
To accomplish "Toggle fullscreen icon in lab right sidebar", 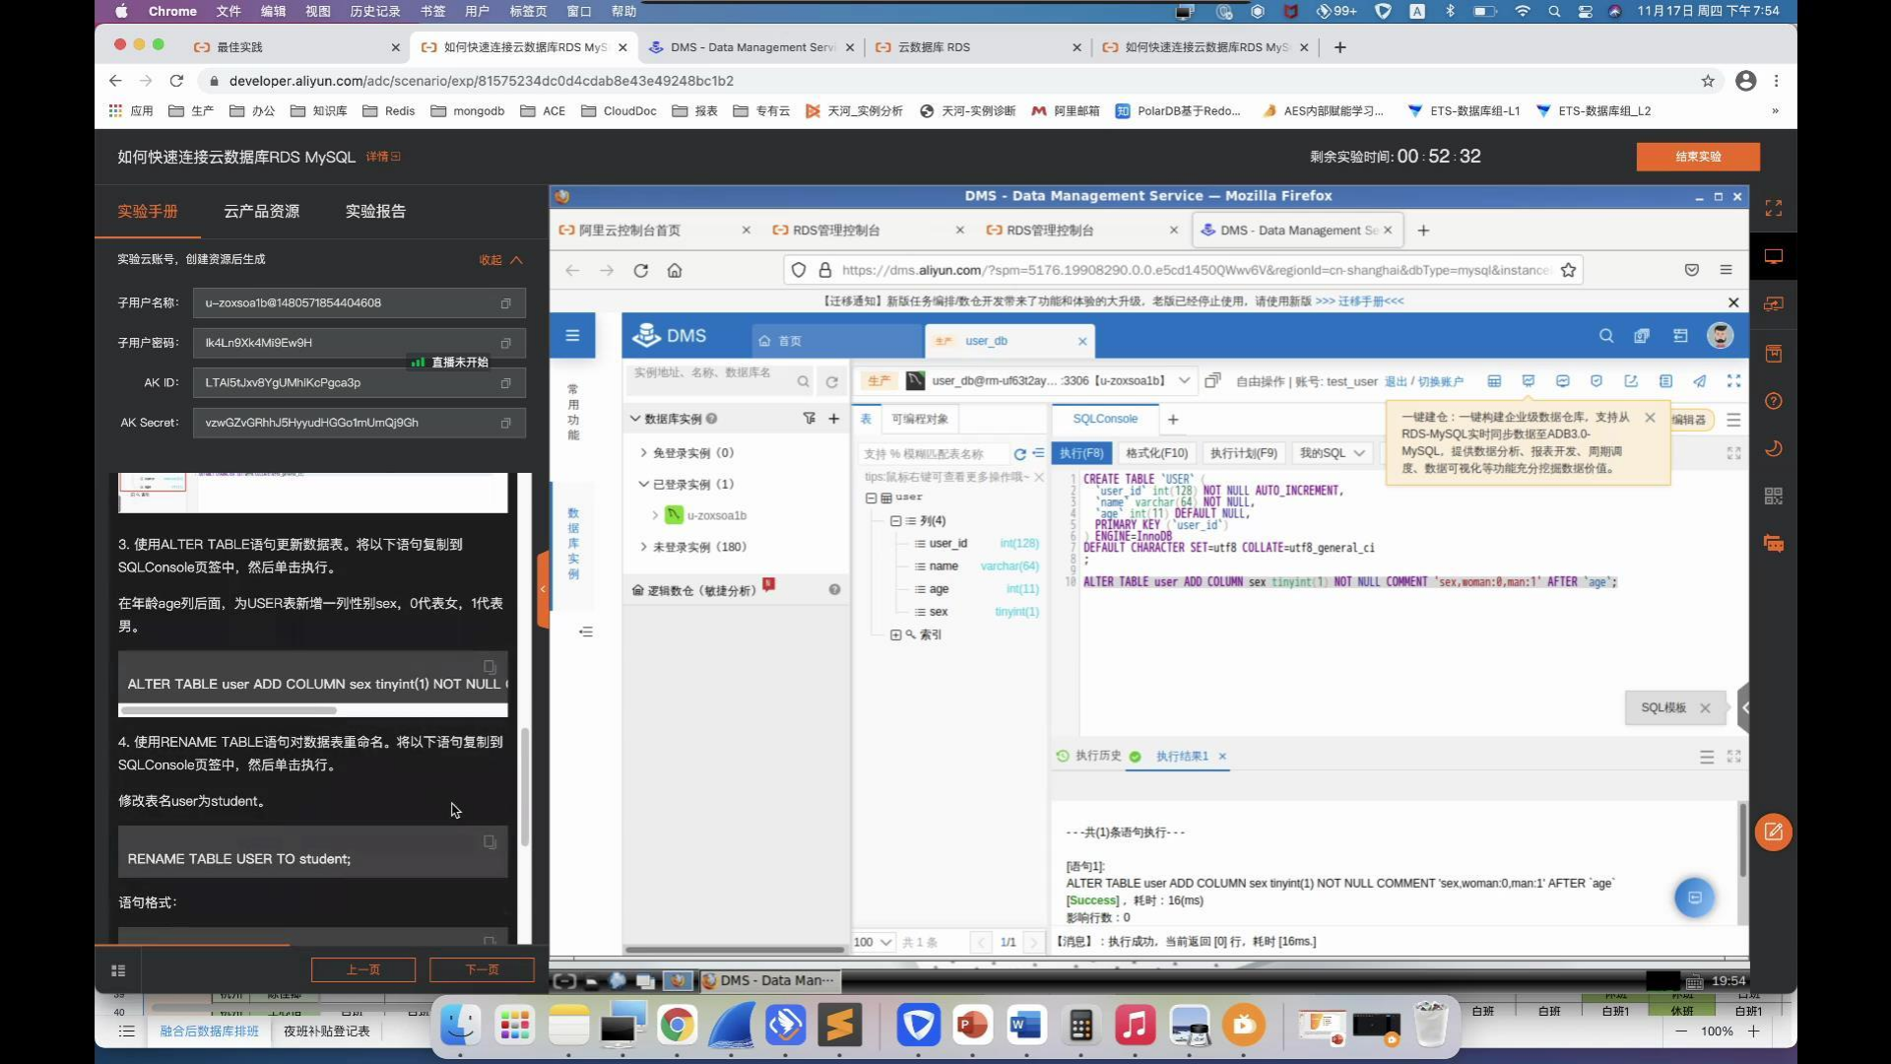I will (x=1774, y=208).
